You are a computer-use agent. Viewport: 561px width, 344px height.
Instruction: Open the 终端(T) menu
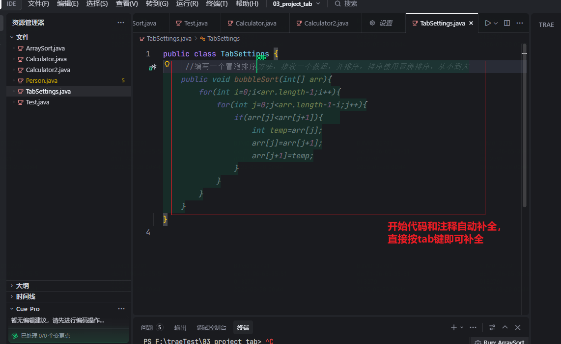click(217, 4)
